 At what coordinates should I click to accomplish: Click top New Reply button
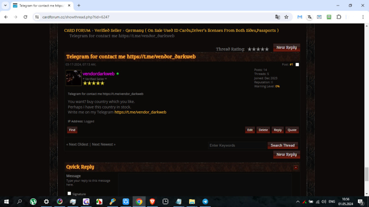[x=286, y=47]
